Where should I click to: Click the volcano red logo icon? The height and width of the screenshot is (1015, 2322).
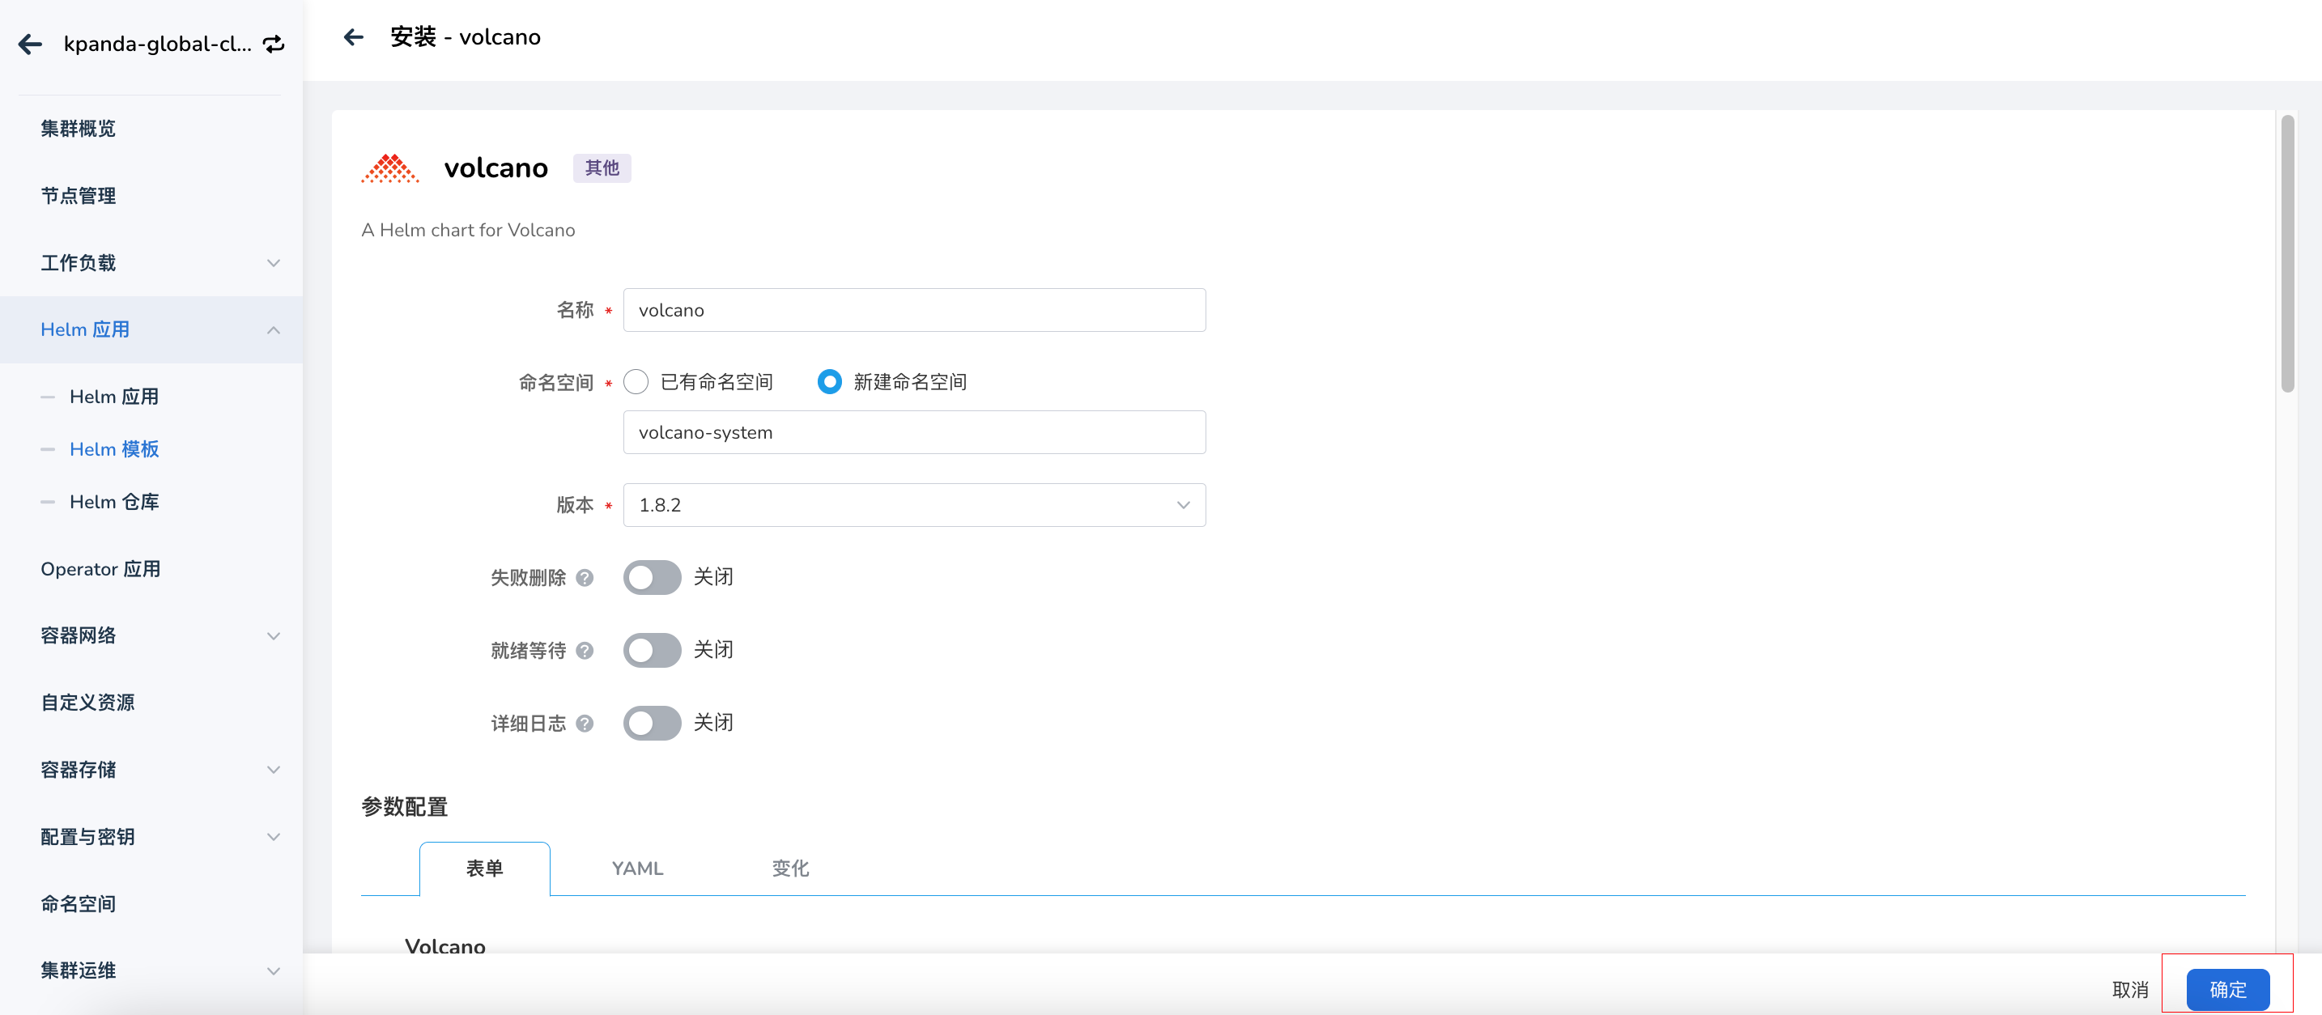(x=389, y=168)
